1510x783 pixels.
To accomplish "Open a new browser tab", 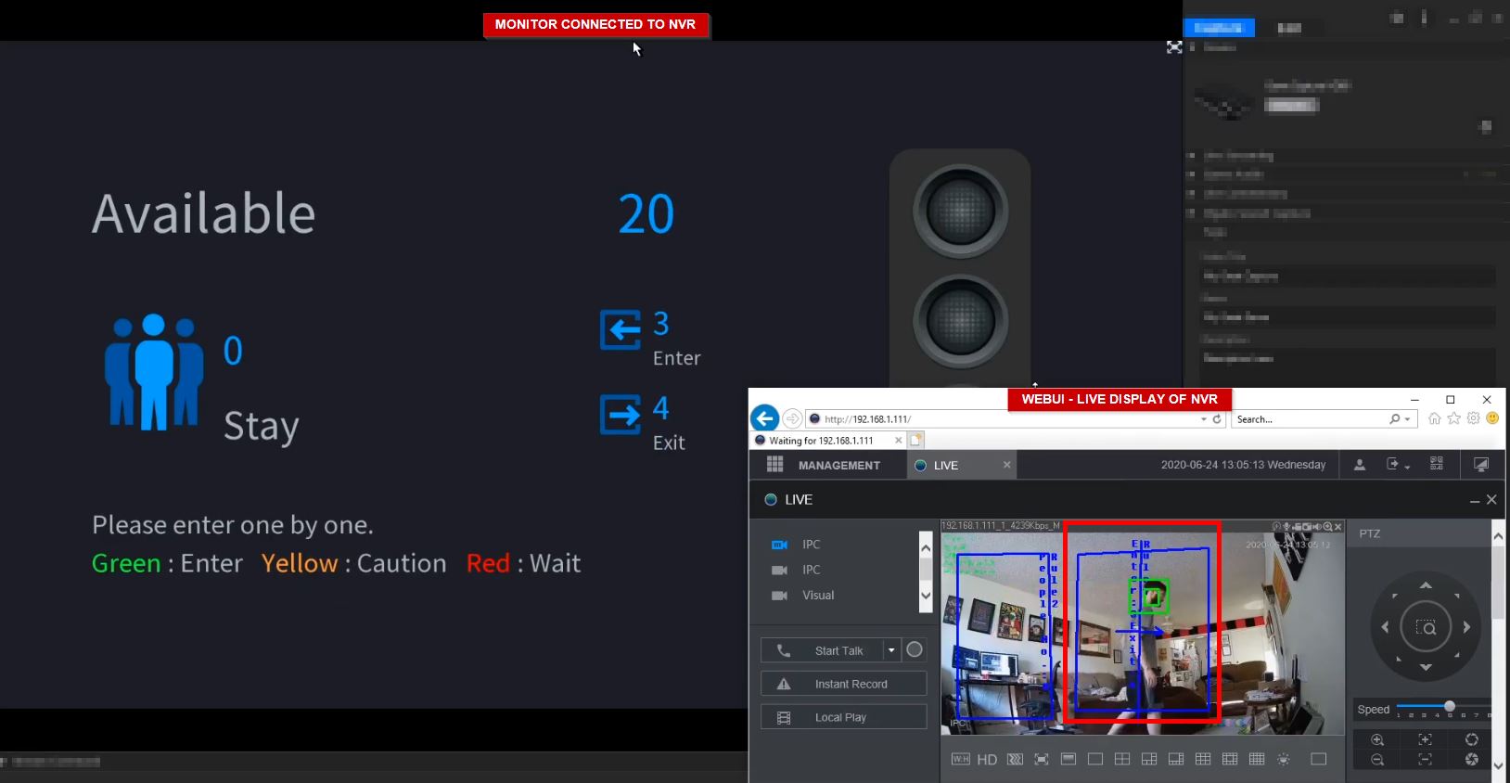I will click(x=915, y=441).
